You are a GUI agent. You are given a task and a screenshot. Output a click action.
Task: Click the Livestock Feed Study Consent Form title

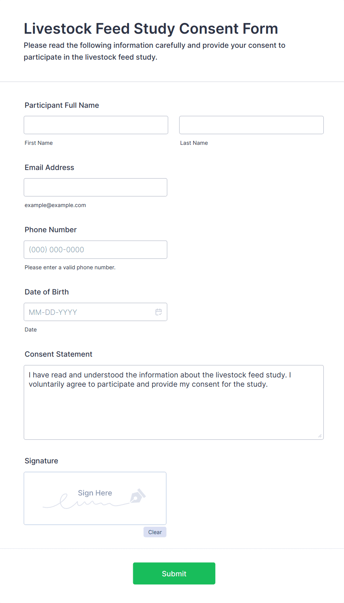coord(151,29)
